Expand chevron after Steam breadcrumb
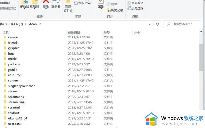 pos(40,24)
